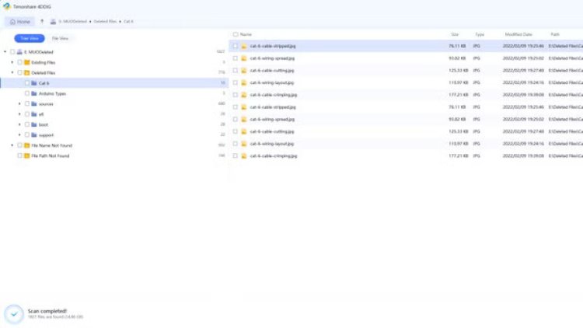This screenshot has height=328, width=583.
Task: Click the scan completed checkmark icon
Action: pyautogui.click(x=12, y=313)
